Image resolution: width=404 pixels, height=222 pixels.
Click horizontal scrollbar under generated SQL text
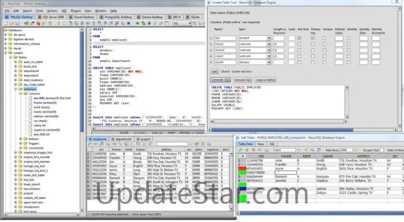pyautogui.click(x=279, y=121)
